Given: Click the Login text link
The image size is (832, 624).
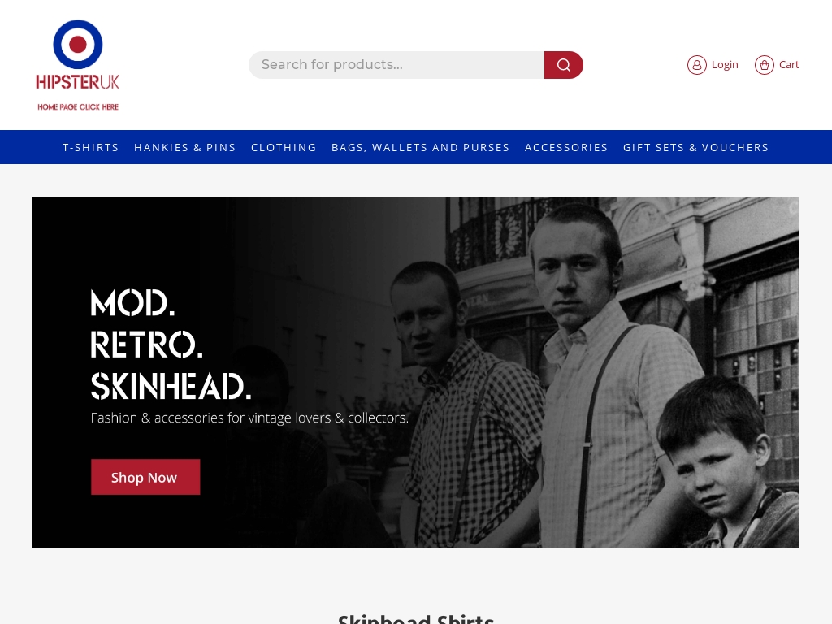Looking at the screenshot, I should pyautogui.click(x=725, y=65).
